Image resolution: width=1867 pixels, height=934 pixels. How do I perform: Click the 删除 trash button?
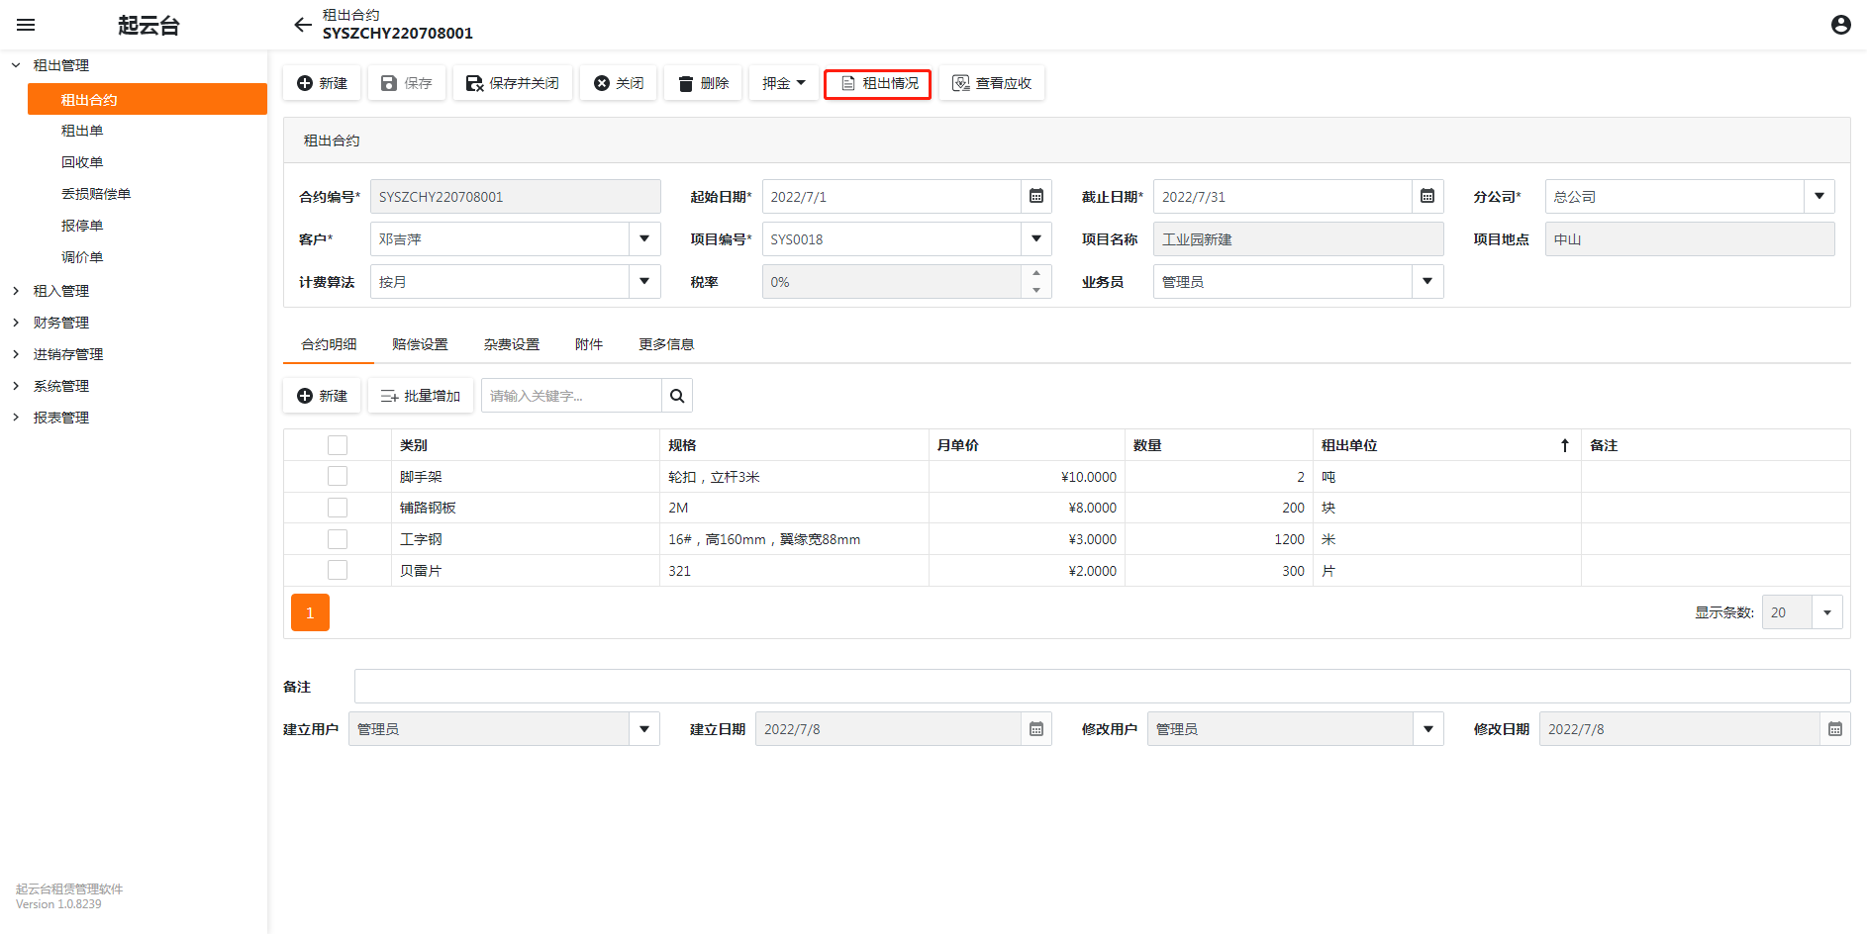tap(703, 83)
